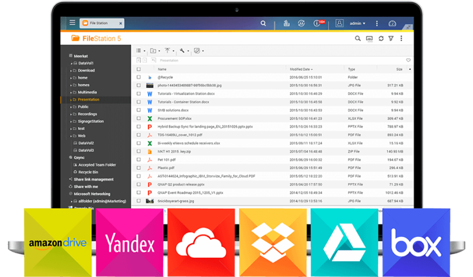
Task: Click the Google Drive tile
Action: tap(345, 242)
